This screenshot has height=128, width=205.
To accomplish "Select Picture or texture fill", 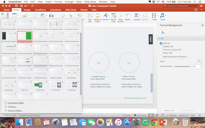I will point(161,49).
